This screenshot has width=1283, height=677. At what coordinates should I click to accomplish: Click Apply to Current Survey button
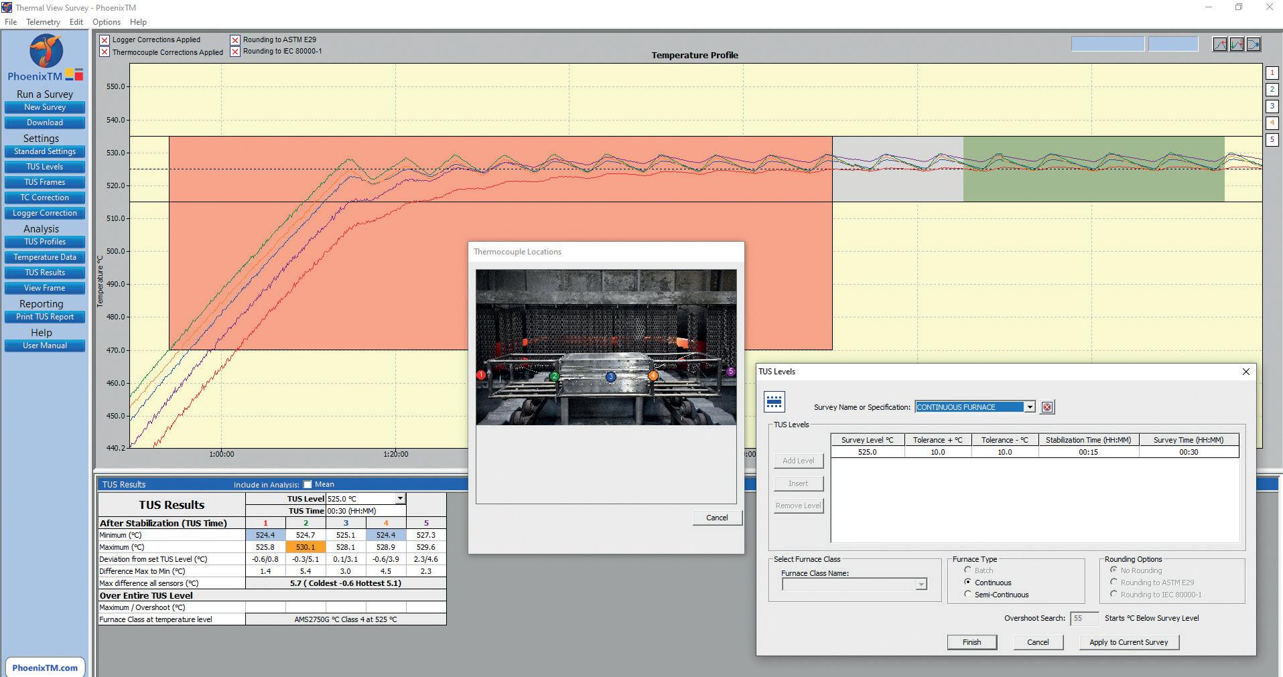pos(1129,642)
